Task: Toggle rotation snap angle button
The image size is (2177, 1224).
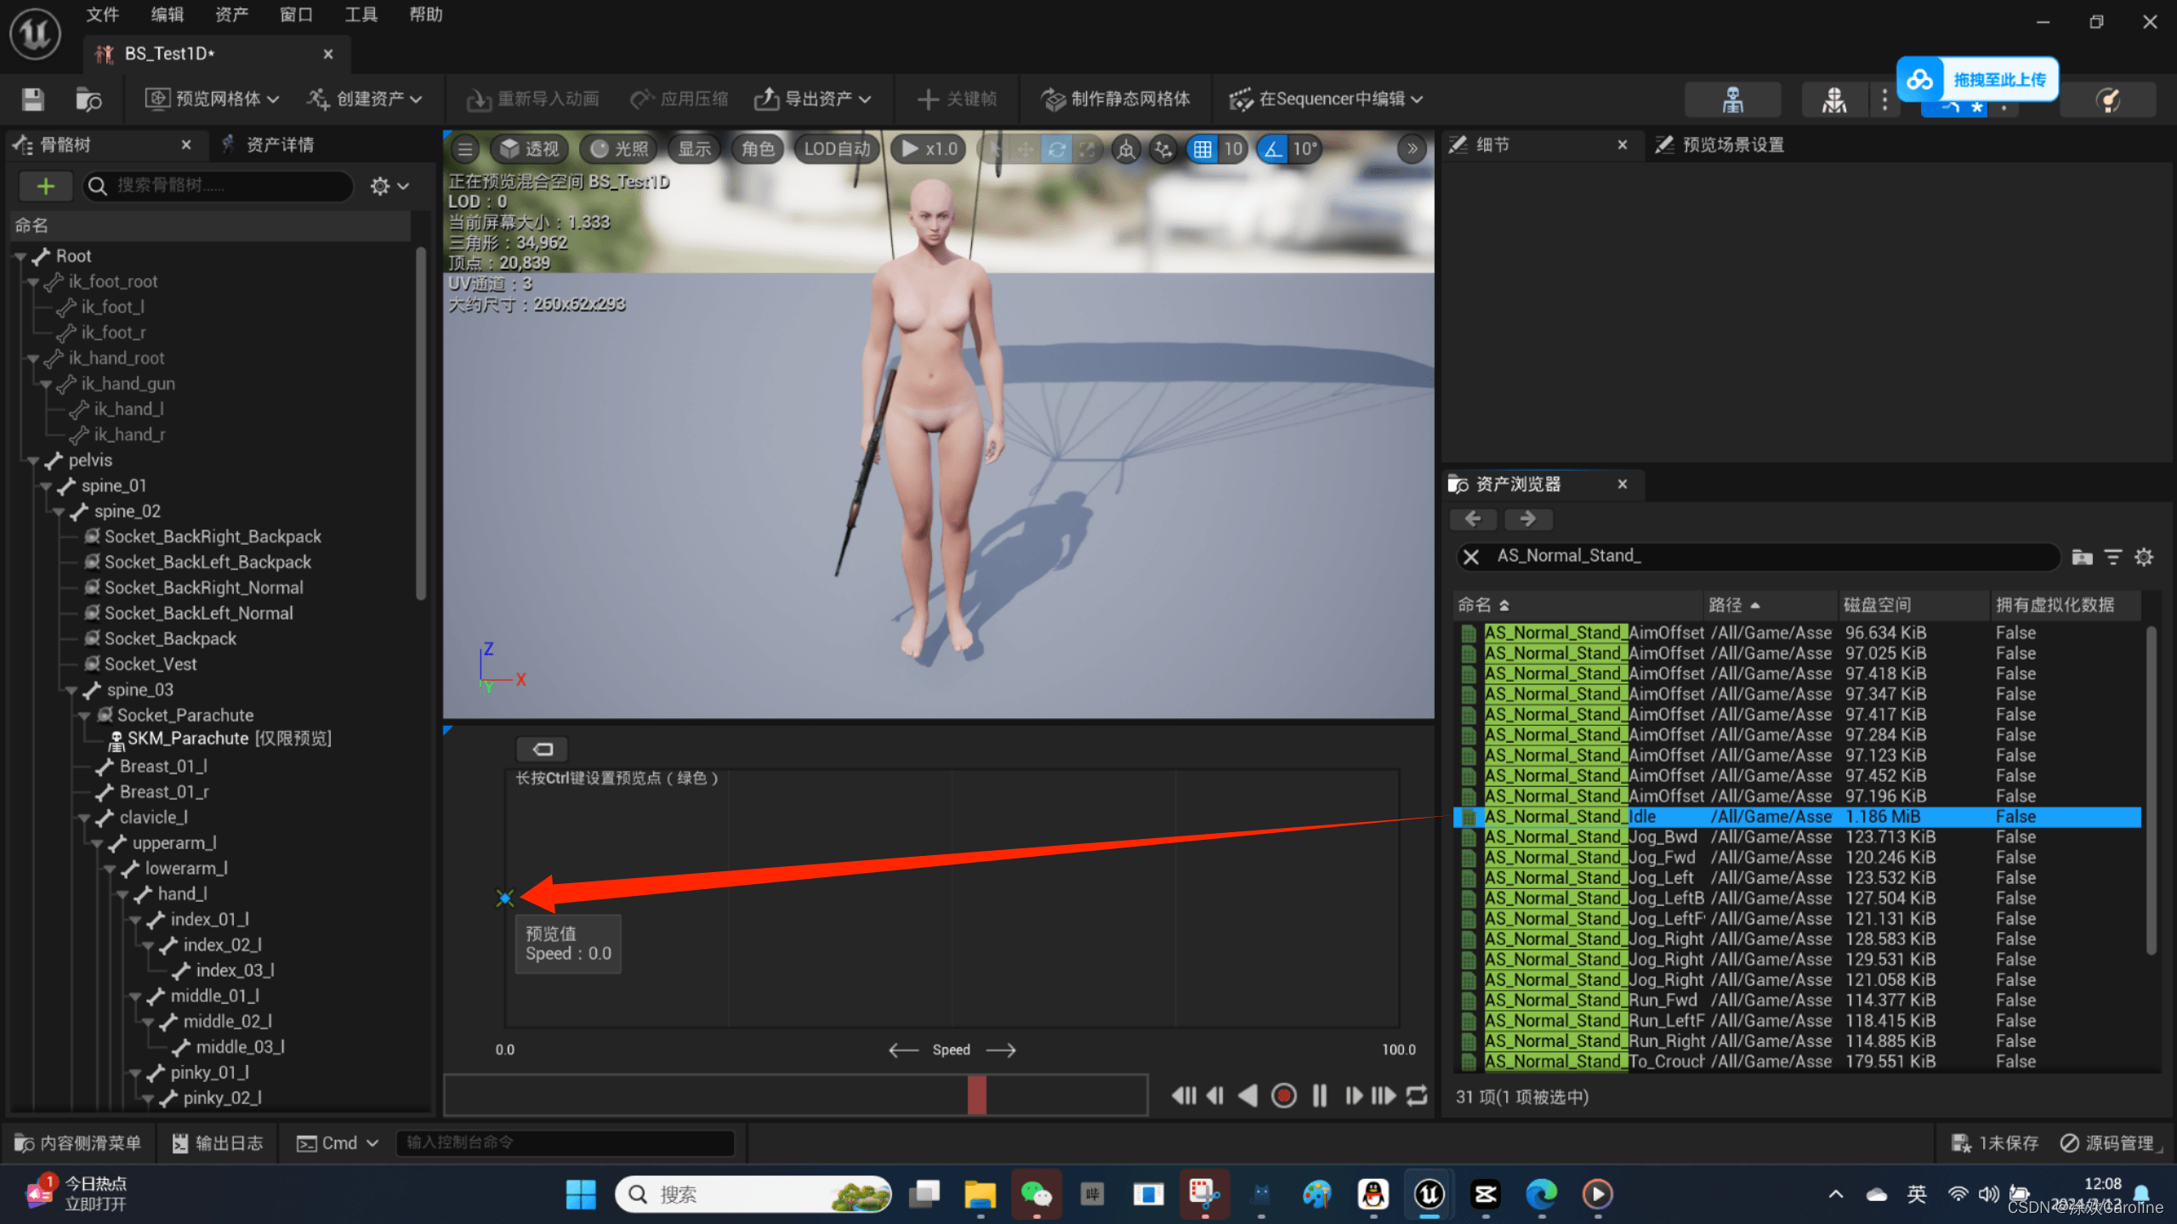Action: [1273, 150]
